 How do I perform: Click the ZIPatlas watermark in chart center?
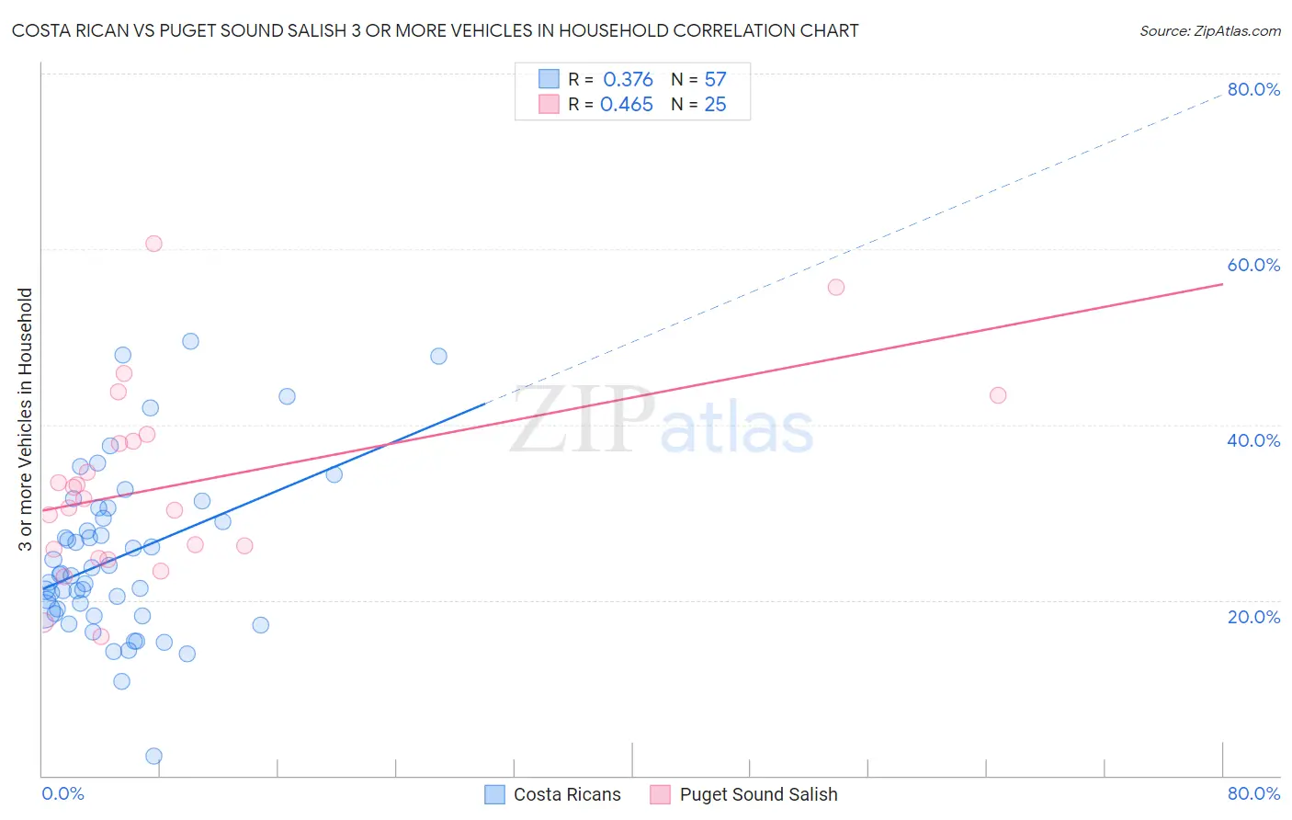[x=662, y=422]
